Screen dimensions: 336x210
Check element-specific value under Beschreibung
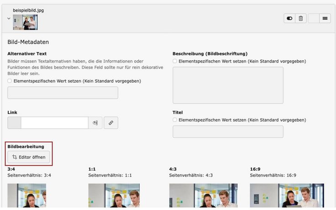[x=175, y=61]
